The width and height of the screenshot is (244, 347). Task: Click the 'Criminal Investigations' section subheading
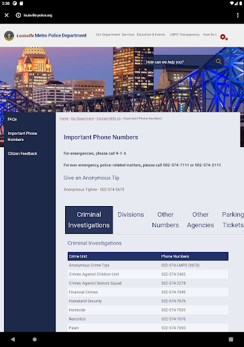pos(94,243)
